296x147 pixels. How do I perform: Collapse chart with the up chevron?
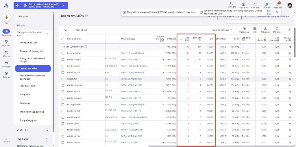[289, 30]
